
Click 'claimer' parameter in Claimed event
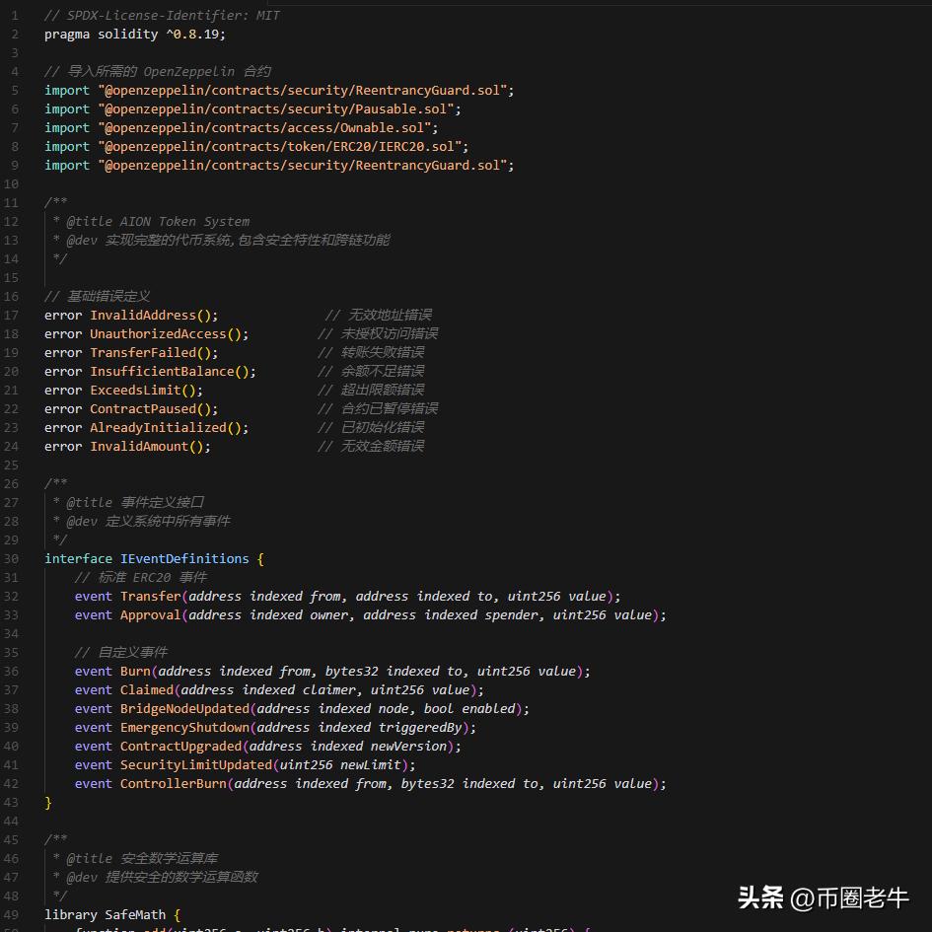[x=329, y=690]
